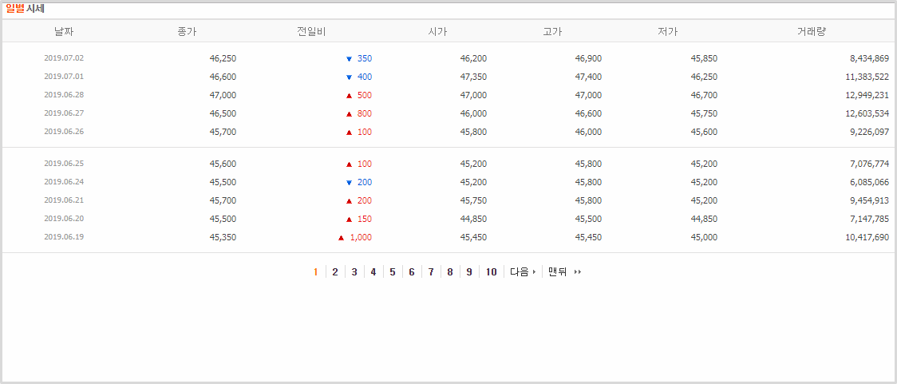897x384 pixels.
Task: Click the 거래량 column header
Action: pyautogui.click(x=811, y=32)
